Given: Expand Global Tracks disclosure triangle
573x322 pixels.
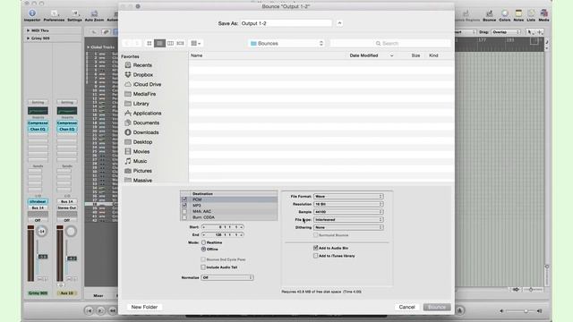Looking at the screenshot, I should (x=88, y=47).
